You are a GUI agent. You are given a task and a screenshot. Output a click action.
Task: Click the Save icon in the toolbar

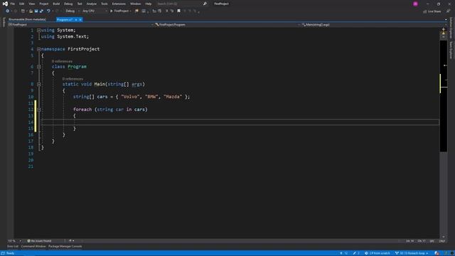[x=36, y=11]
